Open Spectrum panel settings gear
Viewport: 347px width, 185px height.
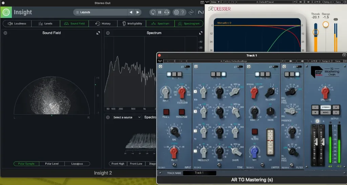(108, 33)
